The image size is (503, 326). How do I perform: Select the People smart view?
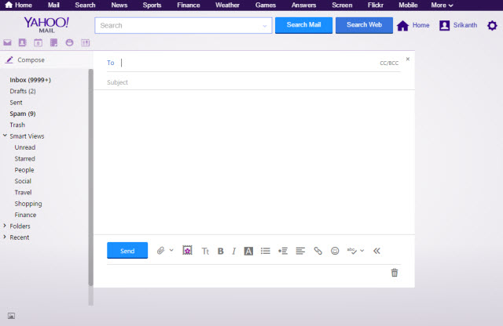[24, 170]
